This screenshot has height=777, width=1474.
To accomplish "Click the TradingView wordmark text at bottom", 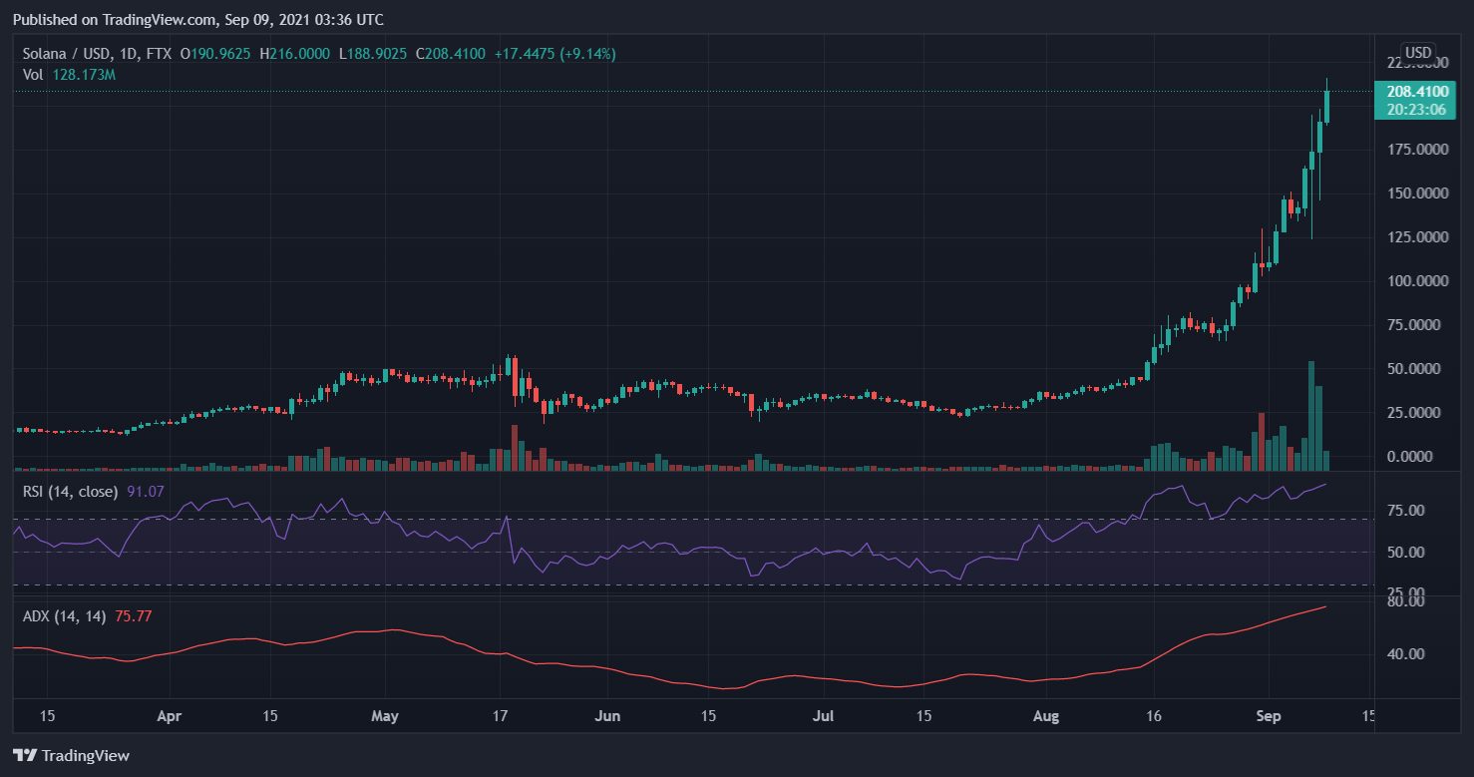I will point(86,756).
